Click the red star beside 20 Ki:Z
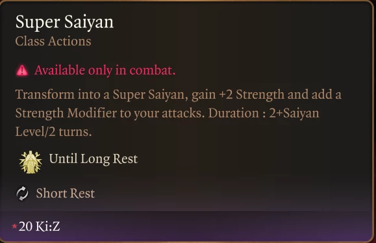The image size is (376, 243). pyautogui.click(x=14, y=226)
